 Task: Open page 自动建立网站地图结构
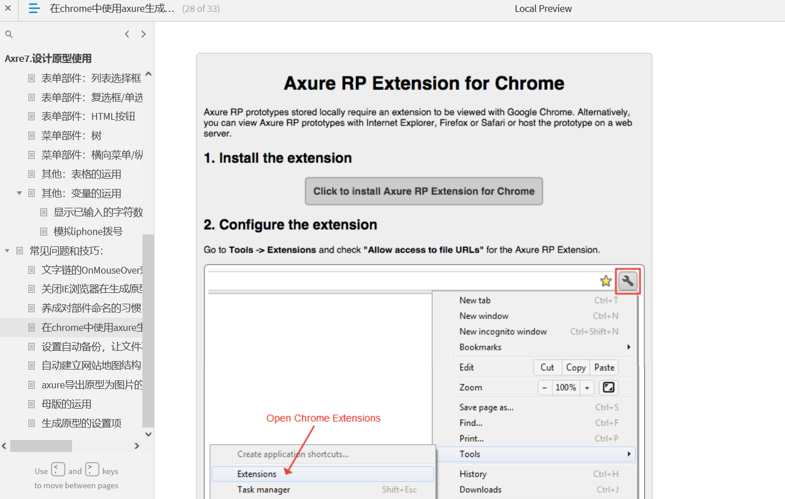91,366
